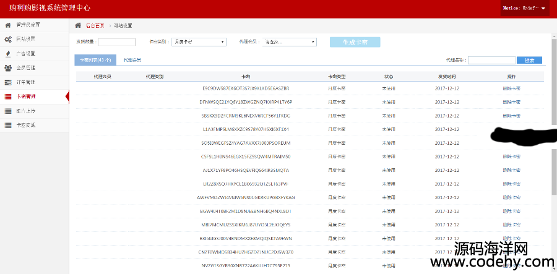Screen dimensions: 557x274
Task: Switch to the 卡密列表(43 个) tab
Action: (x=95, y=61)
